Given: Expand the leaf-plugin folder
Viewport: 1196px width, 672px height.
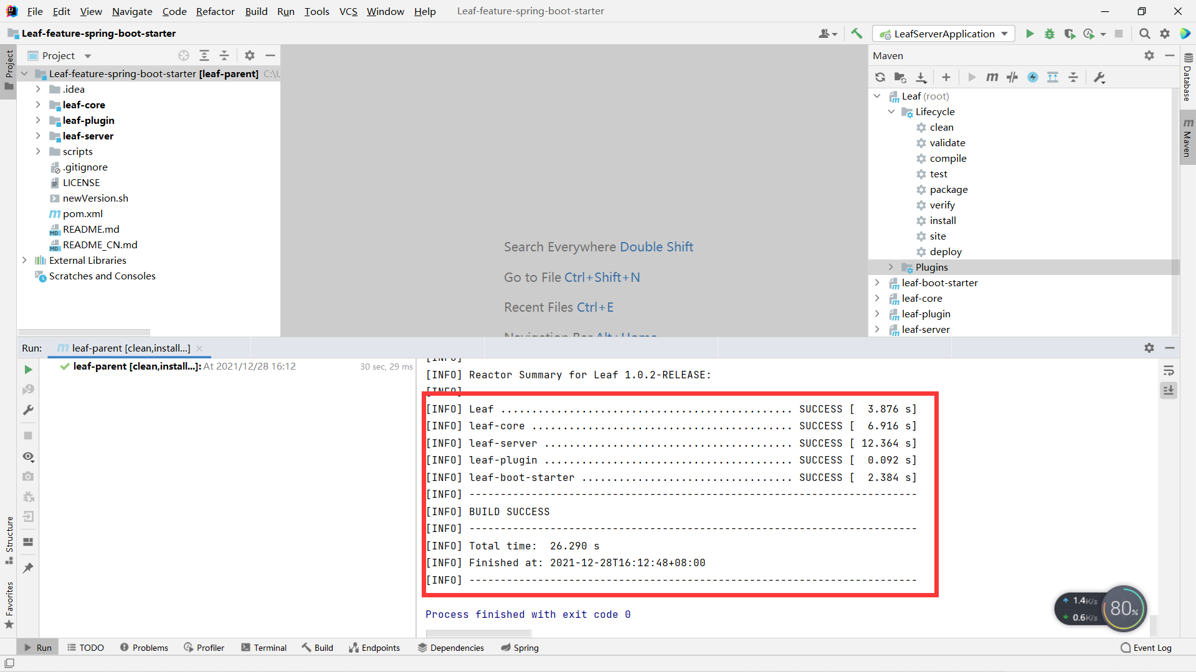Looking at the screenshot, I should click(38, 120).
